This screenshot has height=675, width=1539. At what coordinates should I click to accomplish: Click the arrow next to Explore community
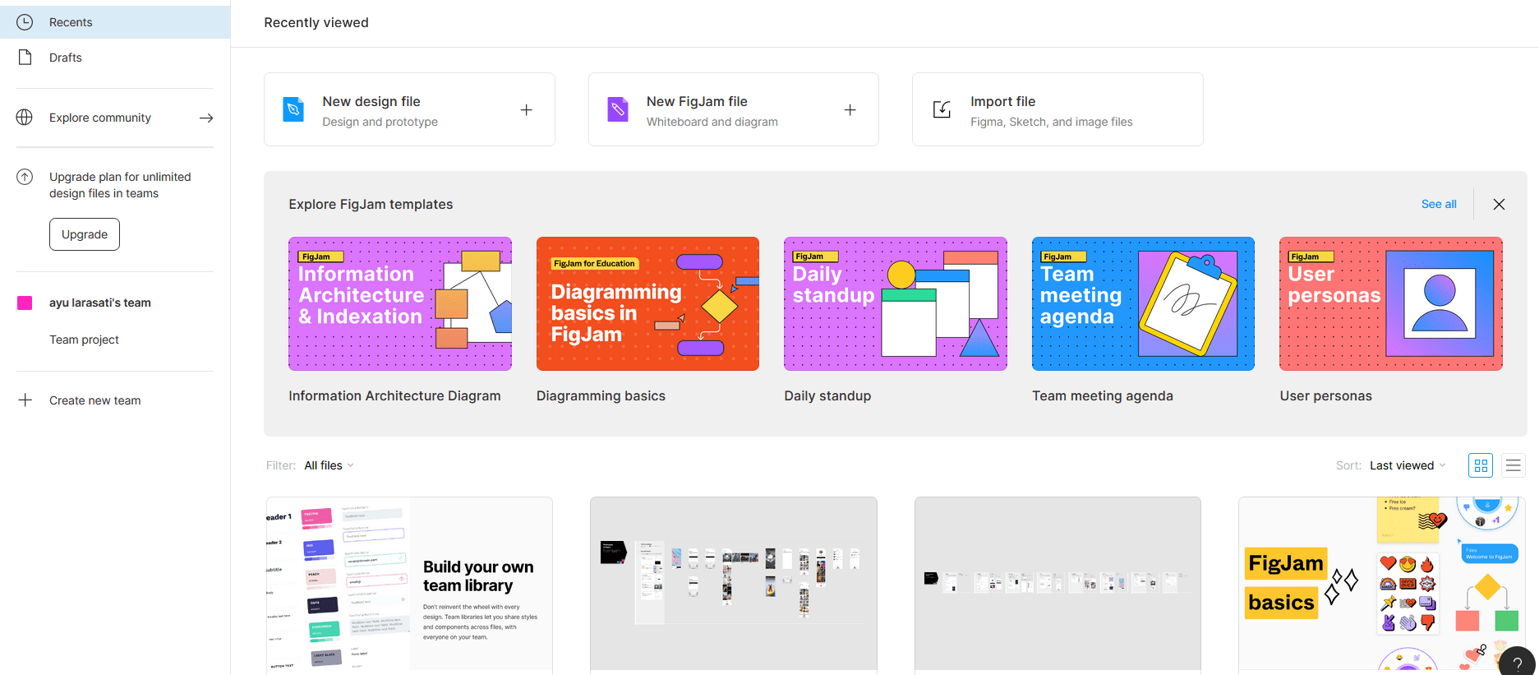pyautogui.click(x=206, y=118)
